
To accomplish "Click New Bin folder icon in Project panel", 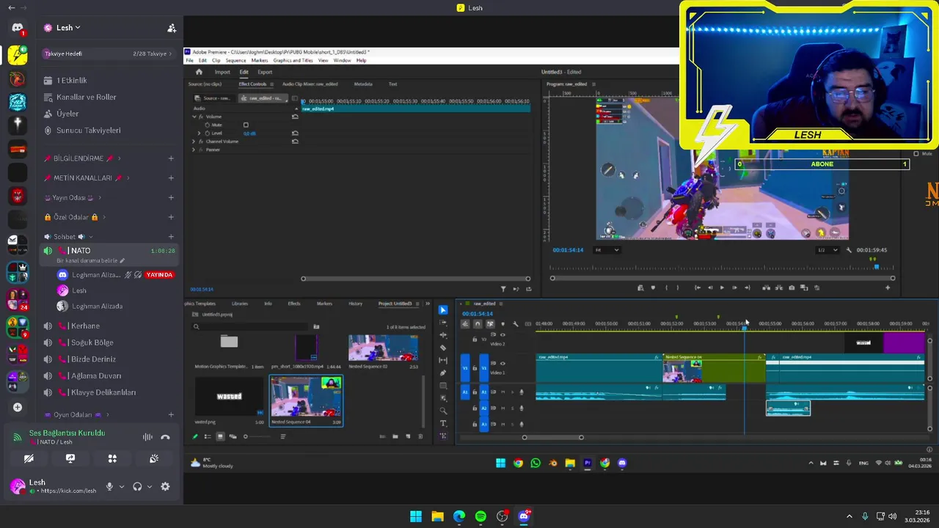I will click(395, 436).
